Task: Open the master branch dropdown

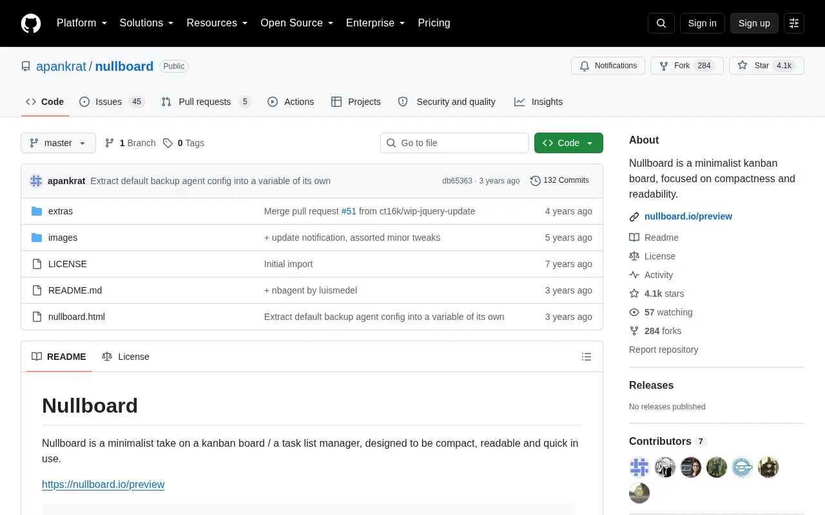Action: click(58, 143)
